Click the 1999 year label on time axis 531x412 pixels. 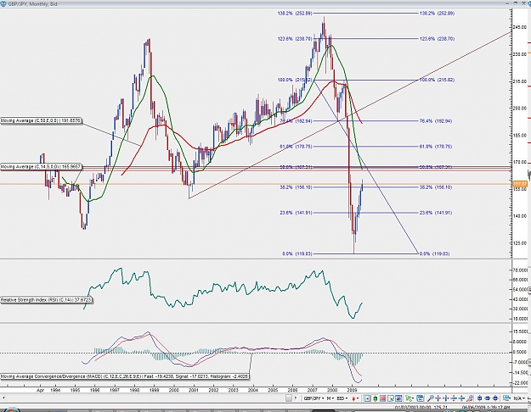(154, 390)
